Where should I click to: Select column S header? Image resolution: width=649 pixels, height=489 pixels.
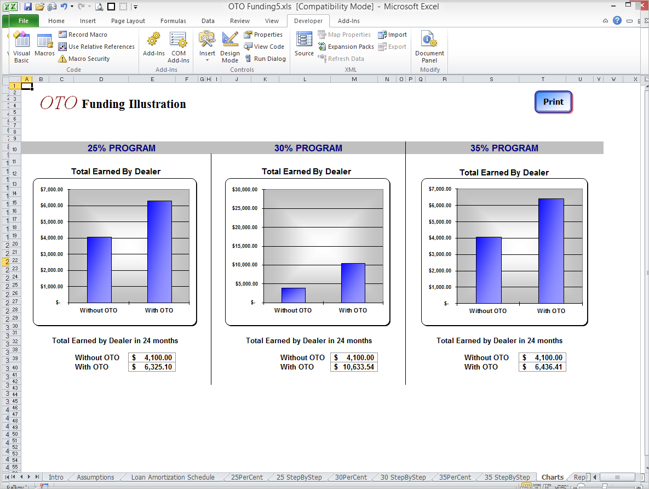click(491, 79)
